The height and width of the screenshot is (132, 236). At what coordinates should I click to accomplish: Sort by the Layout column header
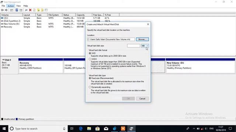pos(29,15)
